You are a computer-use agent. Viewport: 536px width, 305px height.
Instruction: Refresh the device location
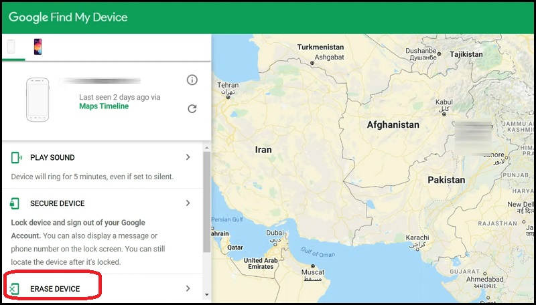click(192, 108)
